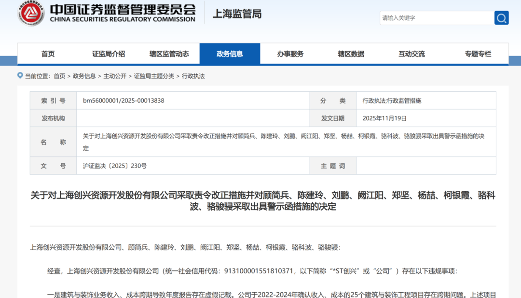Click the paragraph starting 一是建筑与装饰业务收入
The width and height of the screenshot is (521, 298).
click(272, 294)
